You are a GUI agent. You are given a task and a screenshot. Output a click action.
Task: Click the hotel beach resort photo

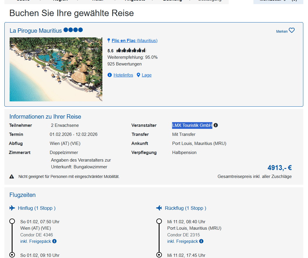(56, 69)
